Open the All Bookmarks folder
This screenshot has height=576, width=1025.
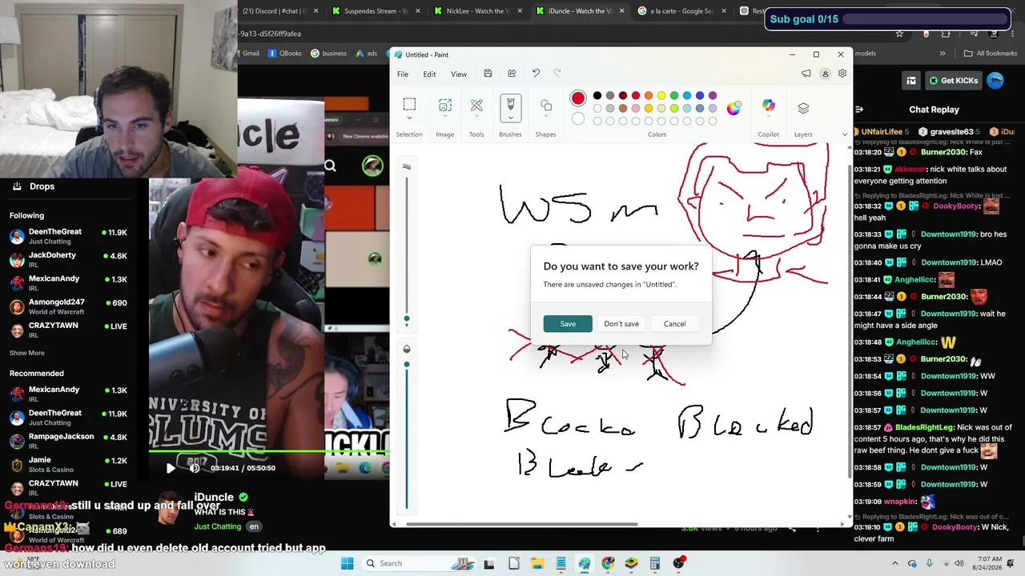990,54
